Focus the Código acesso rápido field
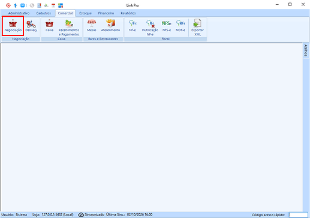The height and width of the screenshot is (218, 310). 299,215
